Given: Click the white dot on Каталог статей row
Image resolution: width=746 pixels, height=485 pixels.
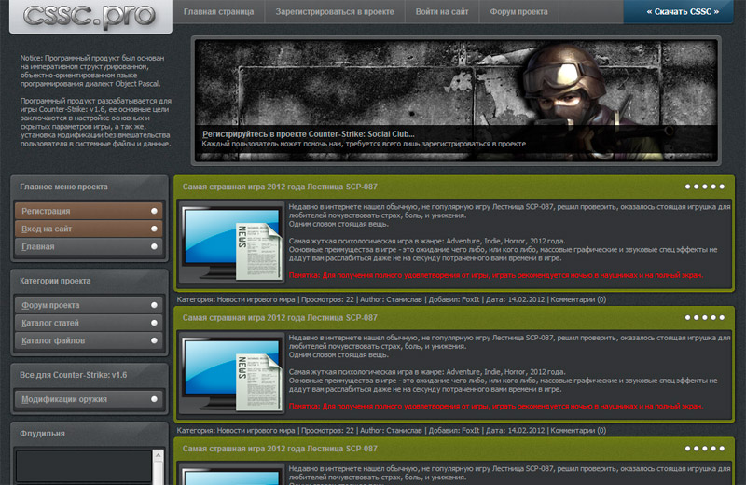Looking at the screenshot, I should 154,323.
